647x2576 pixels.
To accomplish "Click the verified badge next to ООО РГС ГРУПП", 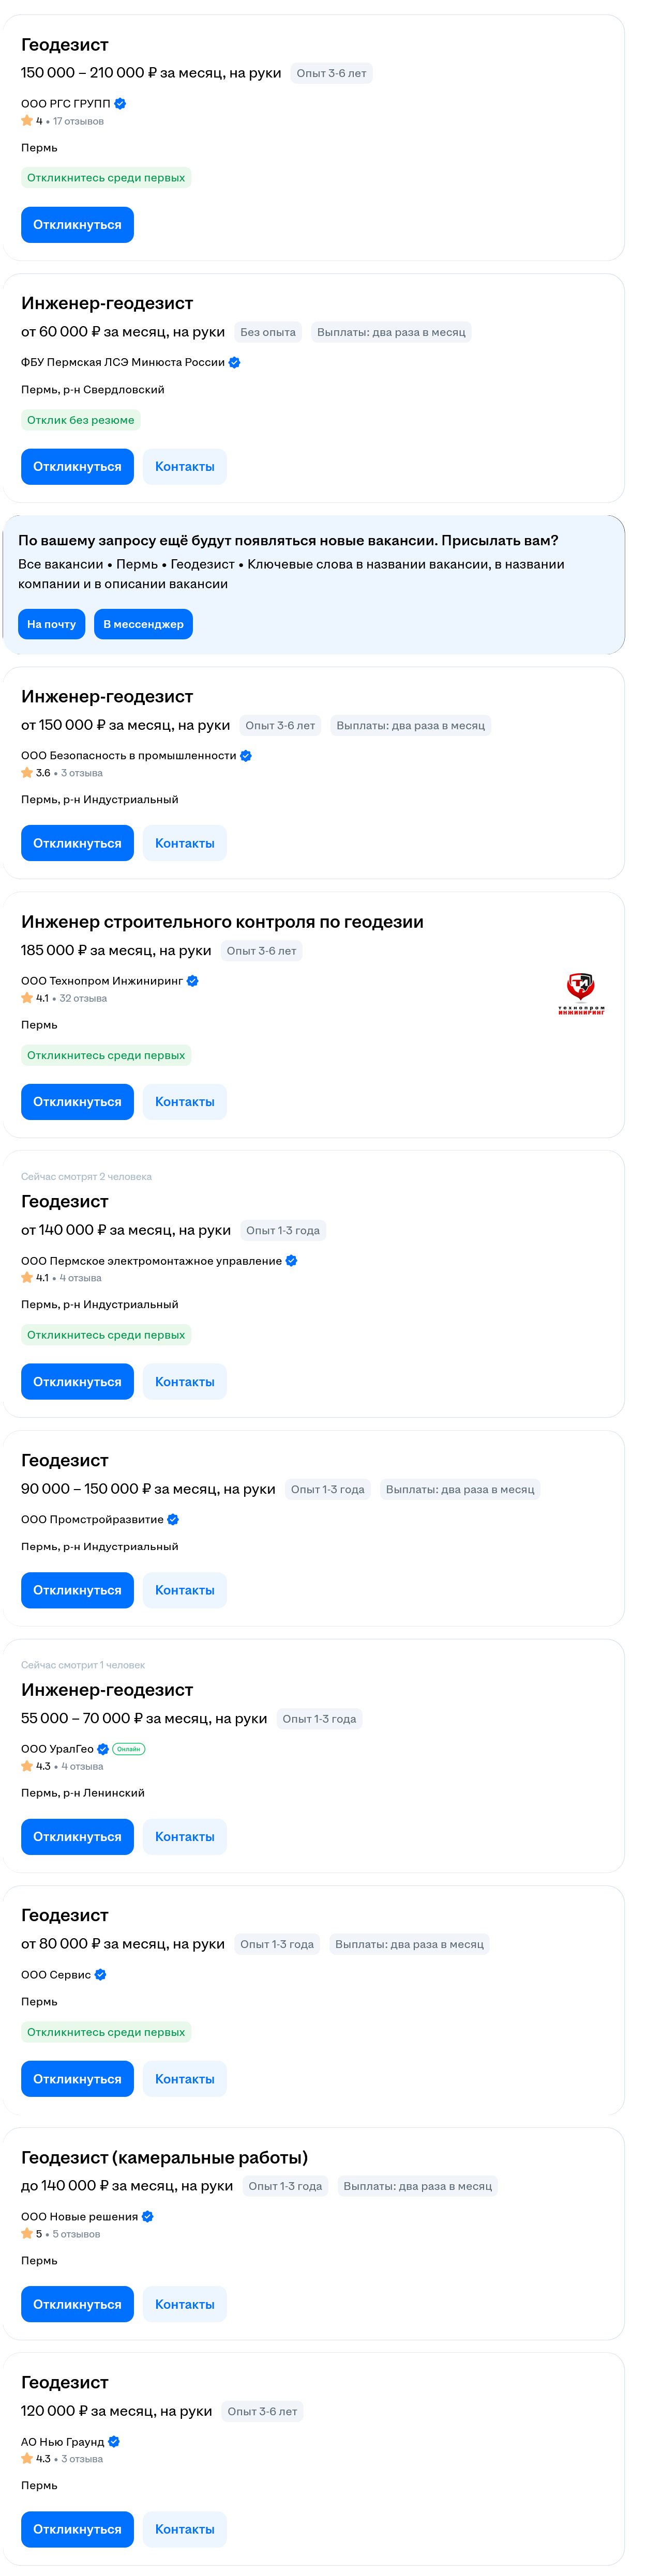I will pyautogui.click(x=120, y=103).
